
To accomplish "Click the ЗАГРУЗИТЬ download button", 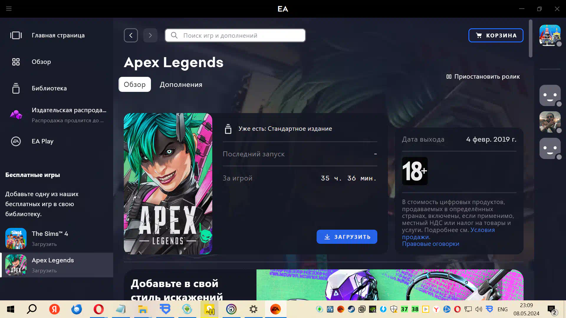I will point(347,237).
